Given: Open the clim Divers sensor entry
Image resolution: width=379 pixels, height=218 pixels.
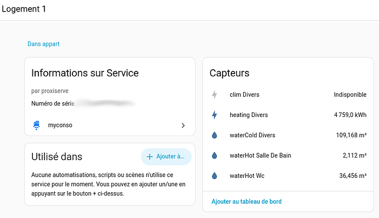Looking at the screenshot, I should [288, 94].
